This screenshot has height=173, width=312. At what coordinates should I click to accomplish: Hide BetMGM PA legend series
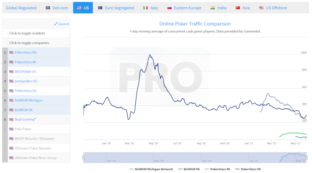189,169
